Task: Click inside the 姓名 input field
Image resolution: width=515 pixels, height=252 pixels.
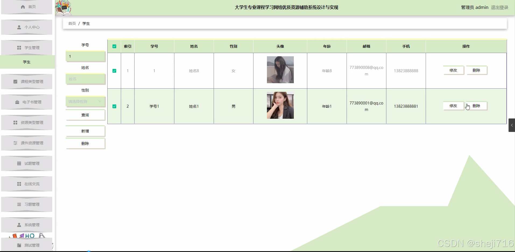Action: click(85, 79)
